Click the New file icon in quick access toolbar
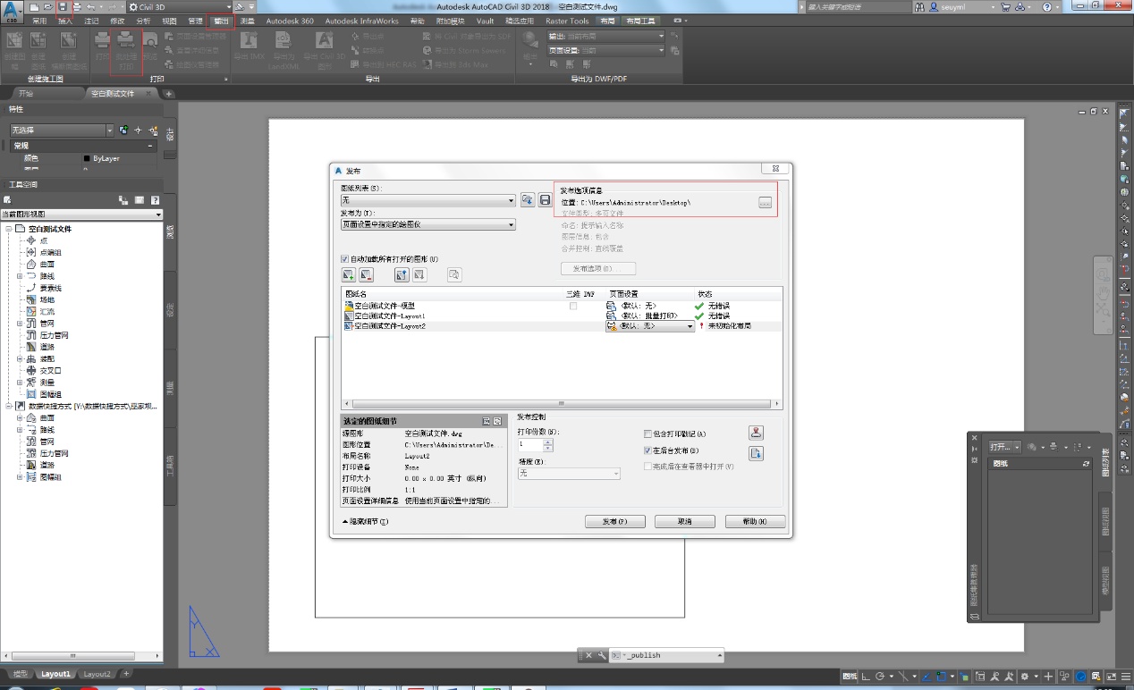Viewport: 1134px width, 690px height. click(x=34, y=6)
